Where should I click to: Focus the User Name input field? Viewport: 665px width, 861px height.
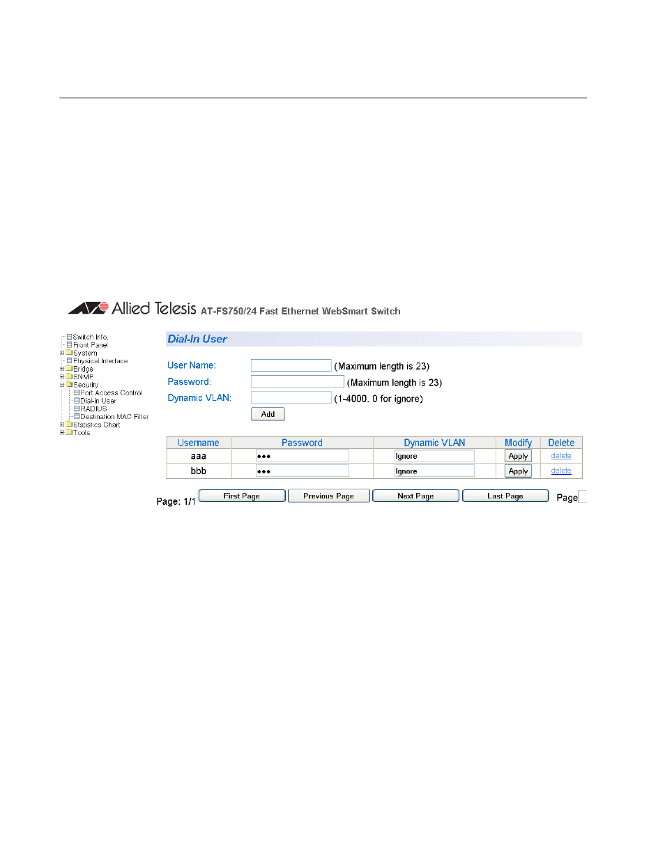click(x=291, y=365)
